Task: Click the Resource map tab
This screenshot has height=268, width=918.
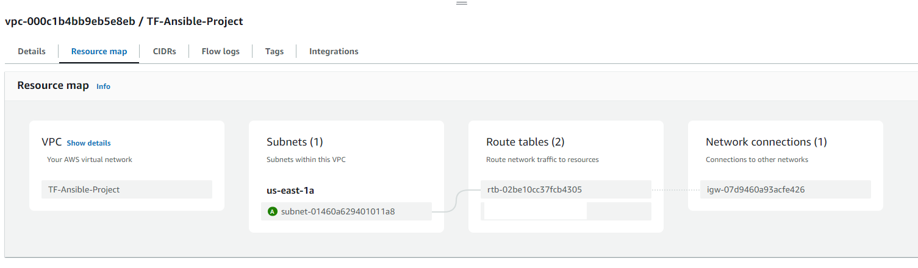Action: [99, 51]
